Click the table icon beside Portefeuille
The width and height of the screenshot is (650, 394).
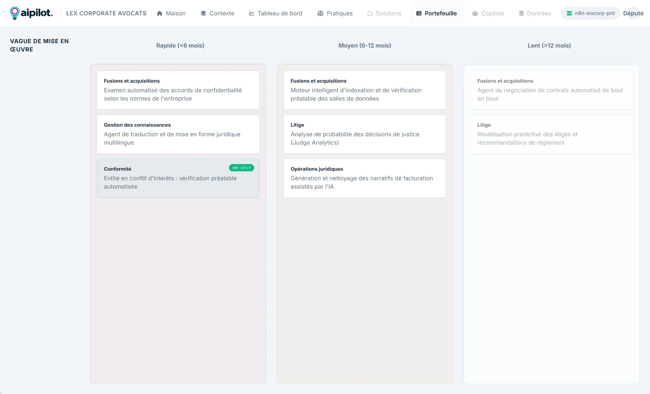point(419,13)
